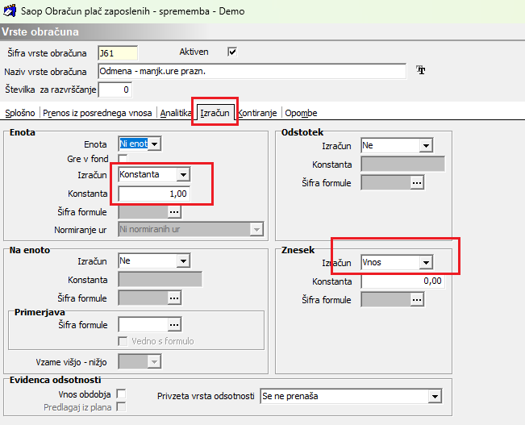
Task: Expand the Enota dropdown showing Ni enot
Action: click(154, 144)
